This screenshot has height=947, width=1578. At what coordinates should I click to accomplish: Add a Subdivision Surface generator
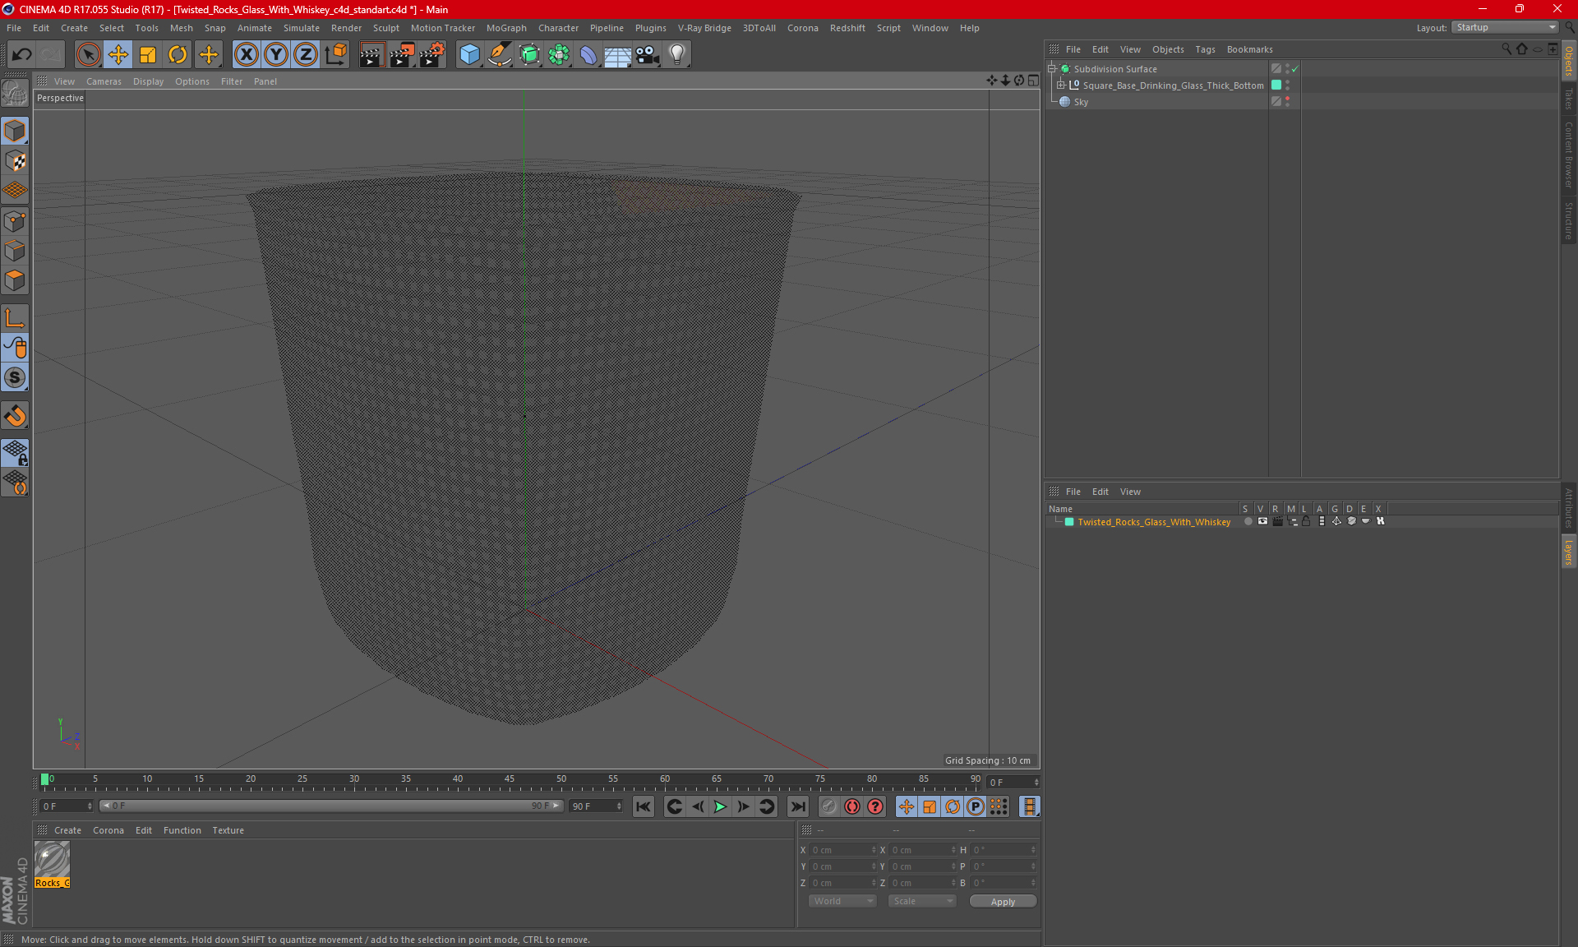click(529, 54)
